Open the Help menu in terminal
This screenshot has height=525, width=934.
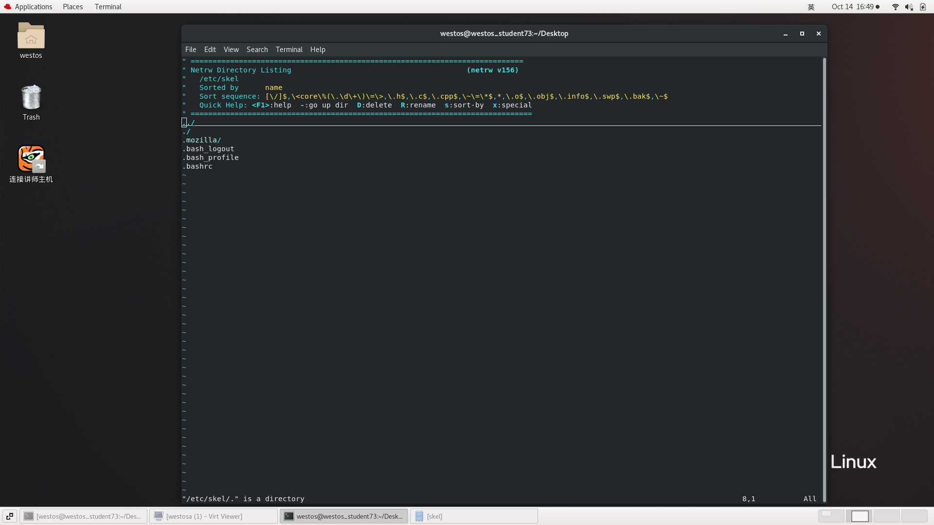318,50
